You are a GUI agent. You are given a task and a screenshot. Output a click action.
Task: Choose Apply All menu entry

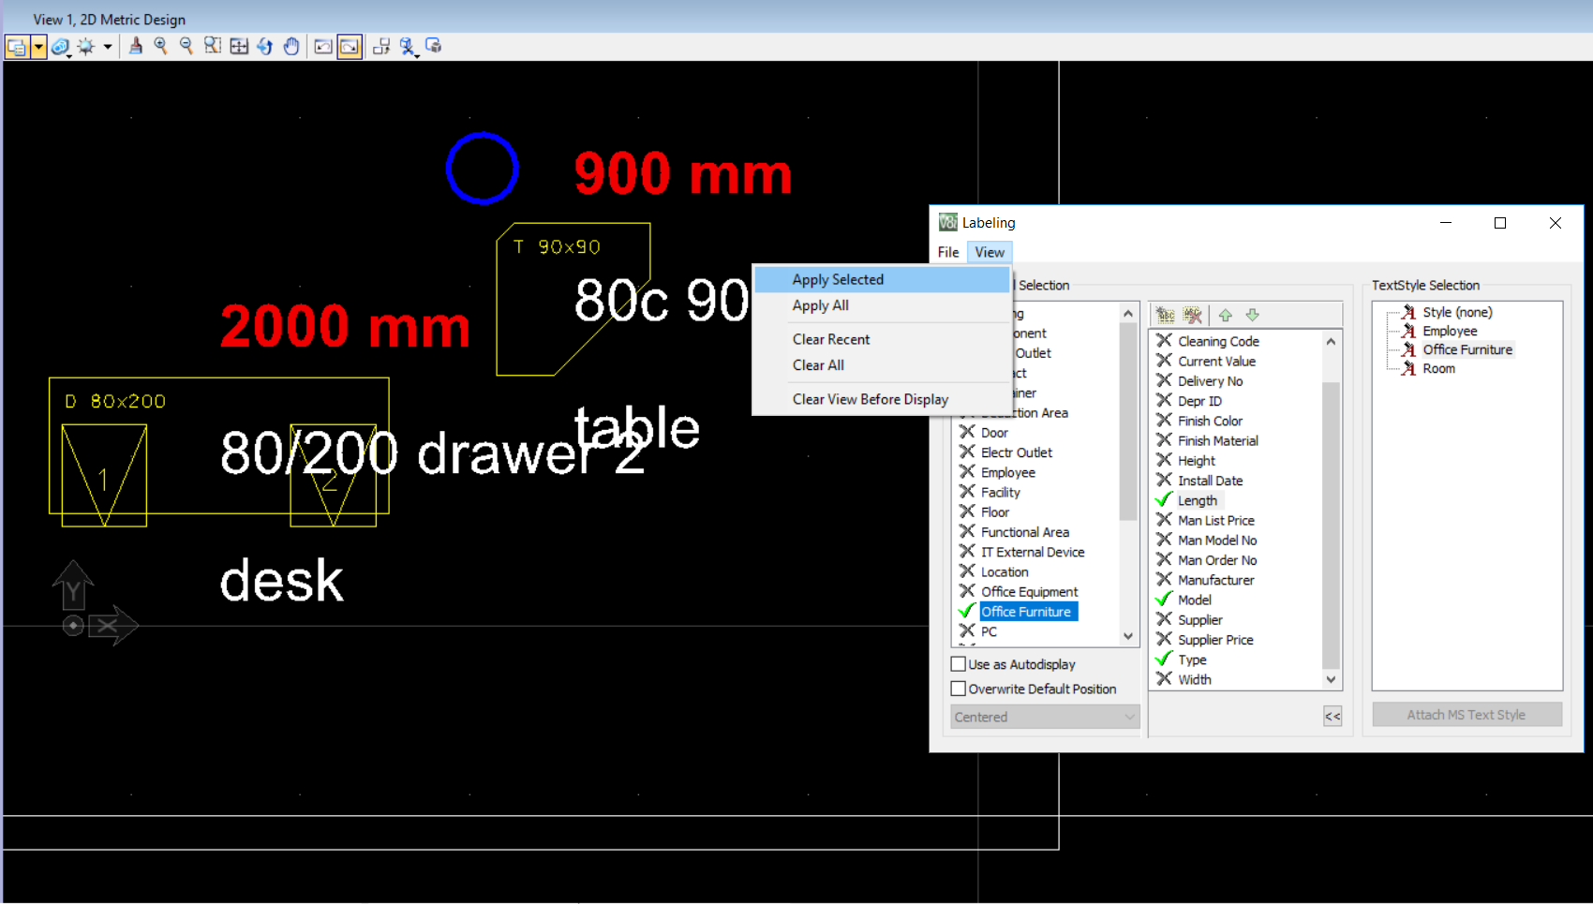click(882, 305)
